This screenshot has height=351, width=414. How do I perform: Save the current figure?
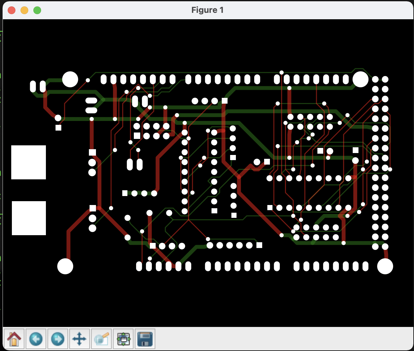[x=145, y=338]
